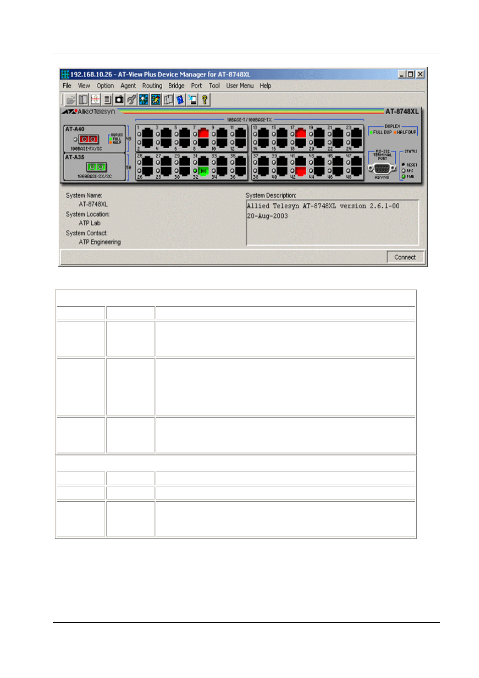The height and width of the screenshot is (678, 479).
Task: Click the System Location value ATP Lab
Action: (x=89, y=223)
